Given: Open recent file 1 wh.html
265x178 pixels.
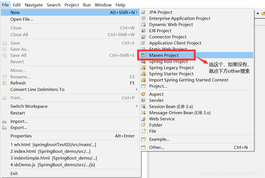Looking at the screenshot, I should tap(70, 145).
